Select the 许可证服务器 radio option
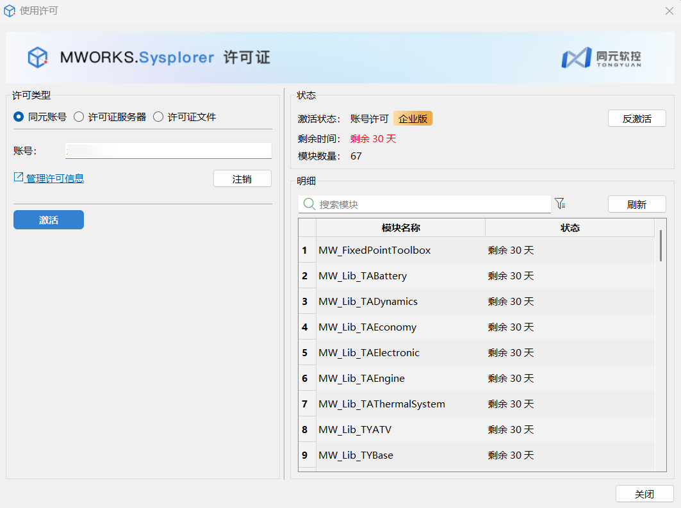This screenshot has width=681, height=508. pos(79,117)
